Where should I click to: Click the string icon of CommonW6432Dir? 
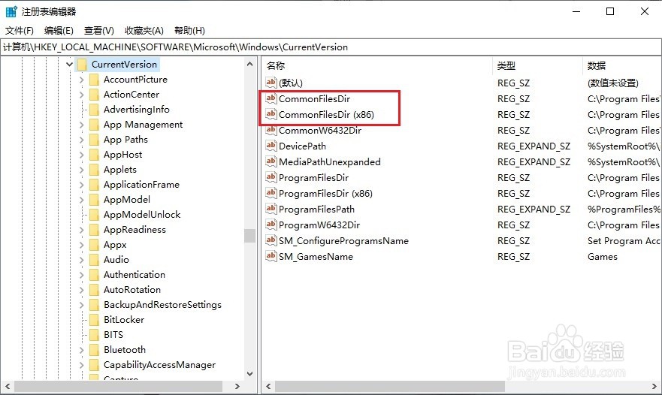pos(271,130)
